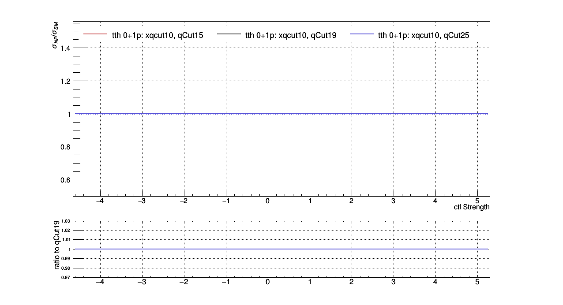Click ratio panel x-axis tick label 3
This screenshot has height=305, width=563.
click(394, 283)
